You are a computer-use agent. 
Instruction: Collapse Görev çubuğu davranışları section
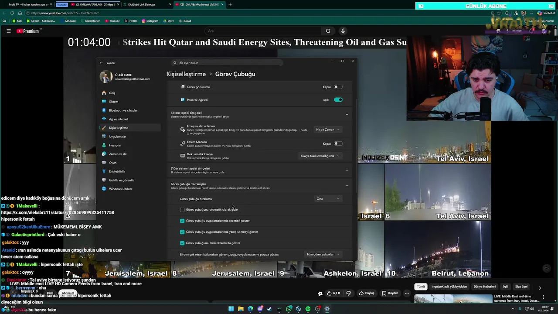(347, 186)
